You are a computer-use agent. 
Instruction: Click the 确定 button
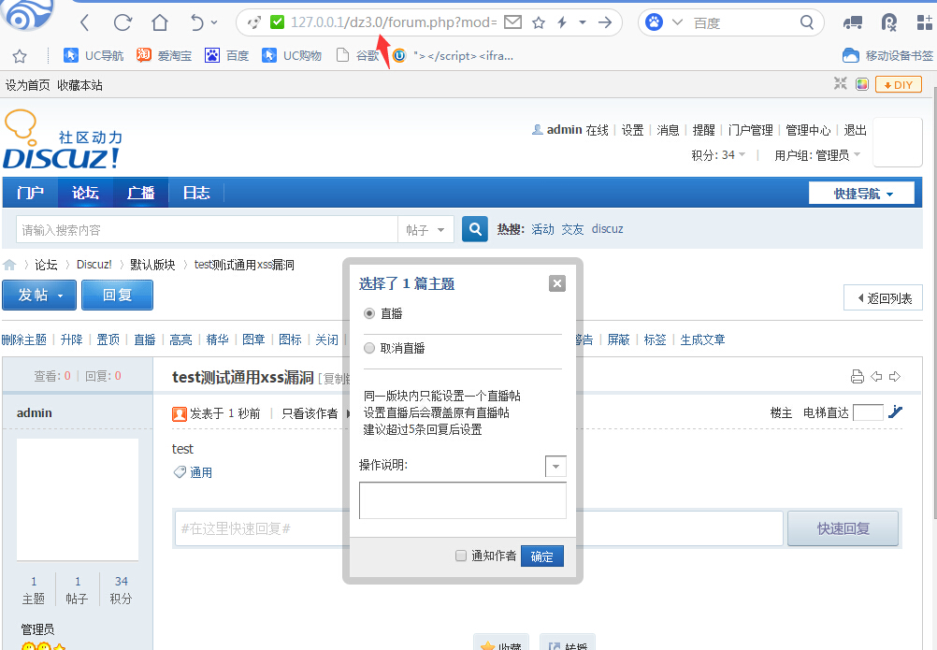[x=542, y=556]
